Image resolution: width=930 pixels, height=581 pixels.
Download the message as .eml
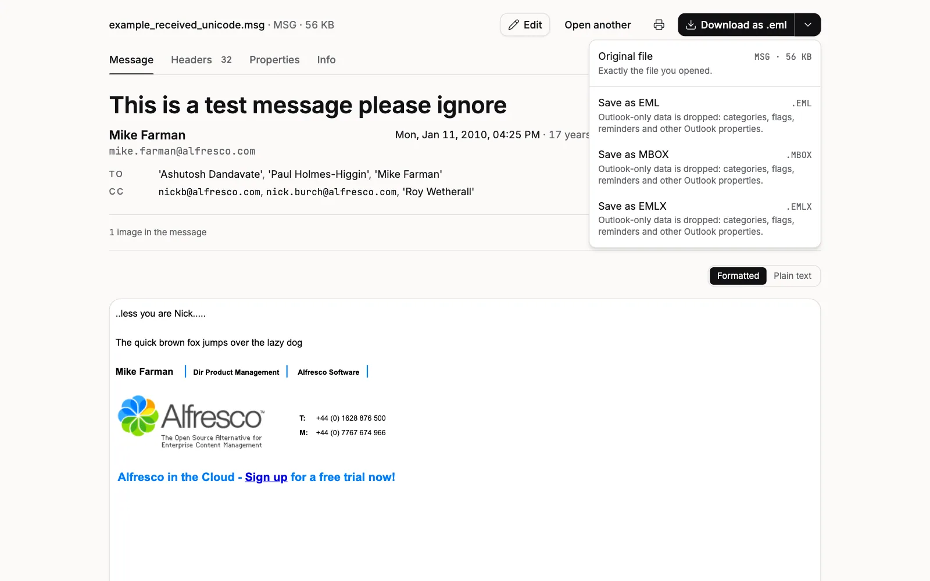(x=736, y=25)
